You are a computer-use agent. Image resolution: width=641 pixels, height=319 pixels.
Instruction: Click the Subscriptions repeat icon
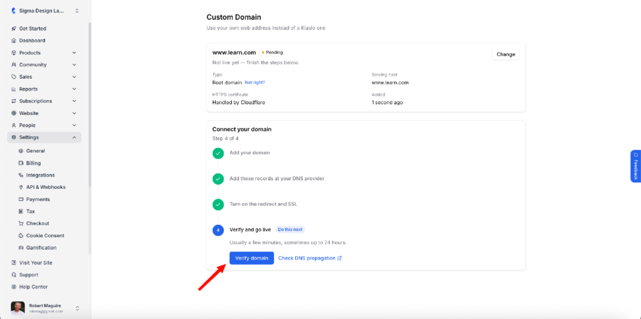pos(14,101)
